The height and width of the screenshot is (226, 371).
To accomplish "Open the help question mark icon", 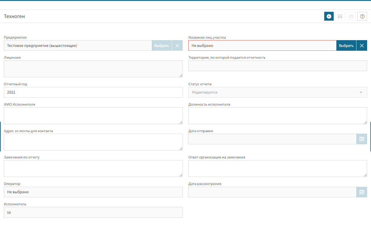I will tap(362, 17).
